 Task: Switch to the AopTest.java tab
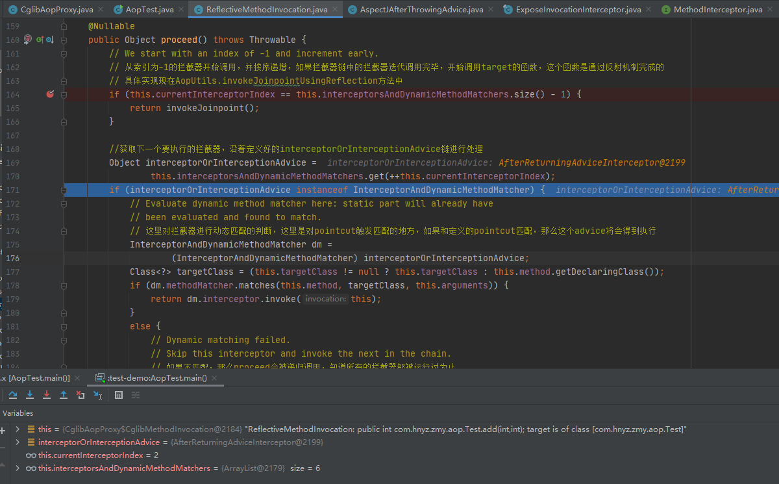tap(149, 10)
